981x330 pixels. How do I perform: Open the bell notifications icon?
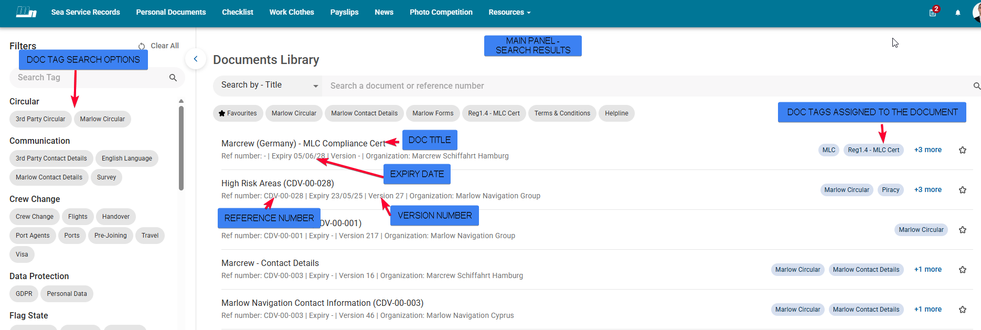tap(958, 13)
